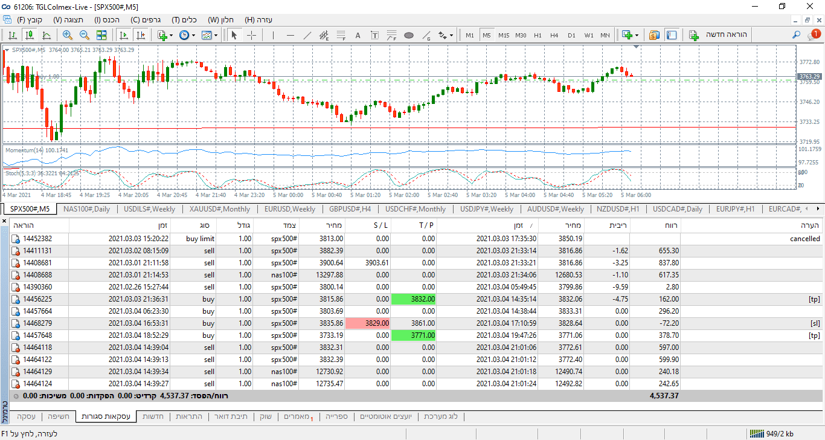
Task: Draw a trendline with the trendline tool
Action: (307, 35)
